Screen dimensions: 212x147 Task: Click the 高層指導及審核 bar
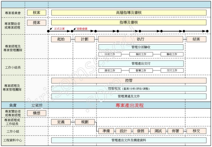(129, 13)
